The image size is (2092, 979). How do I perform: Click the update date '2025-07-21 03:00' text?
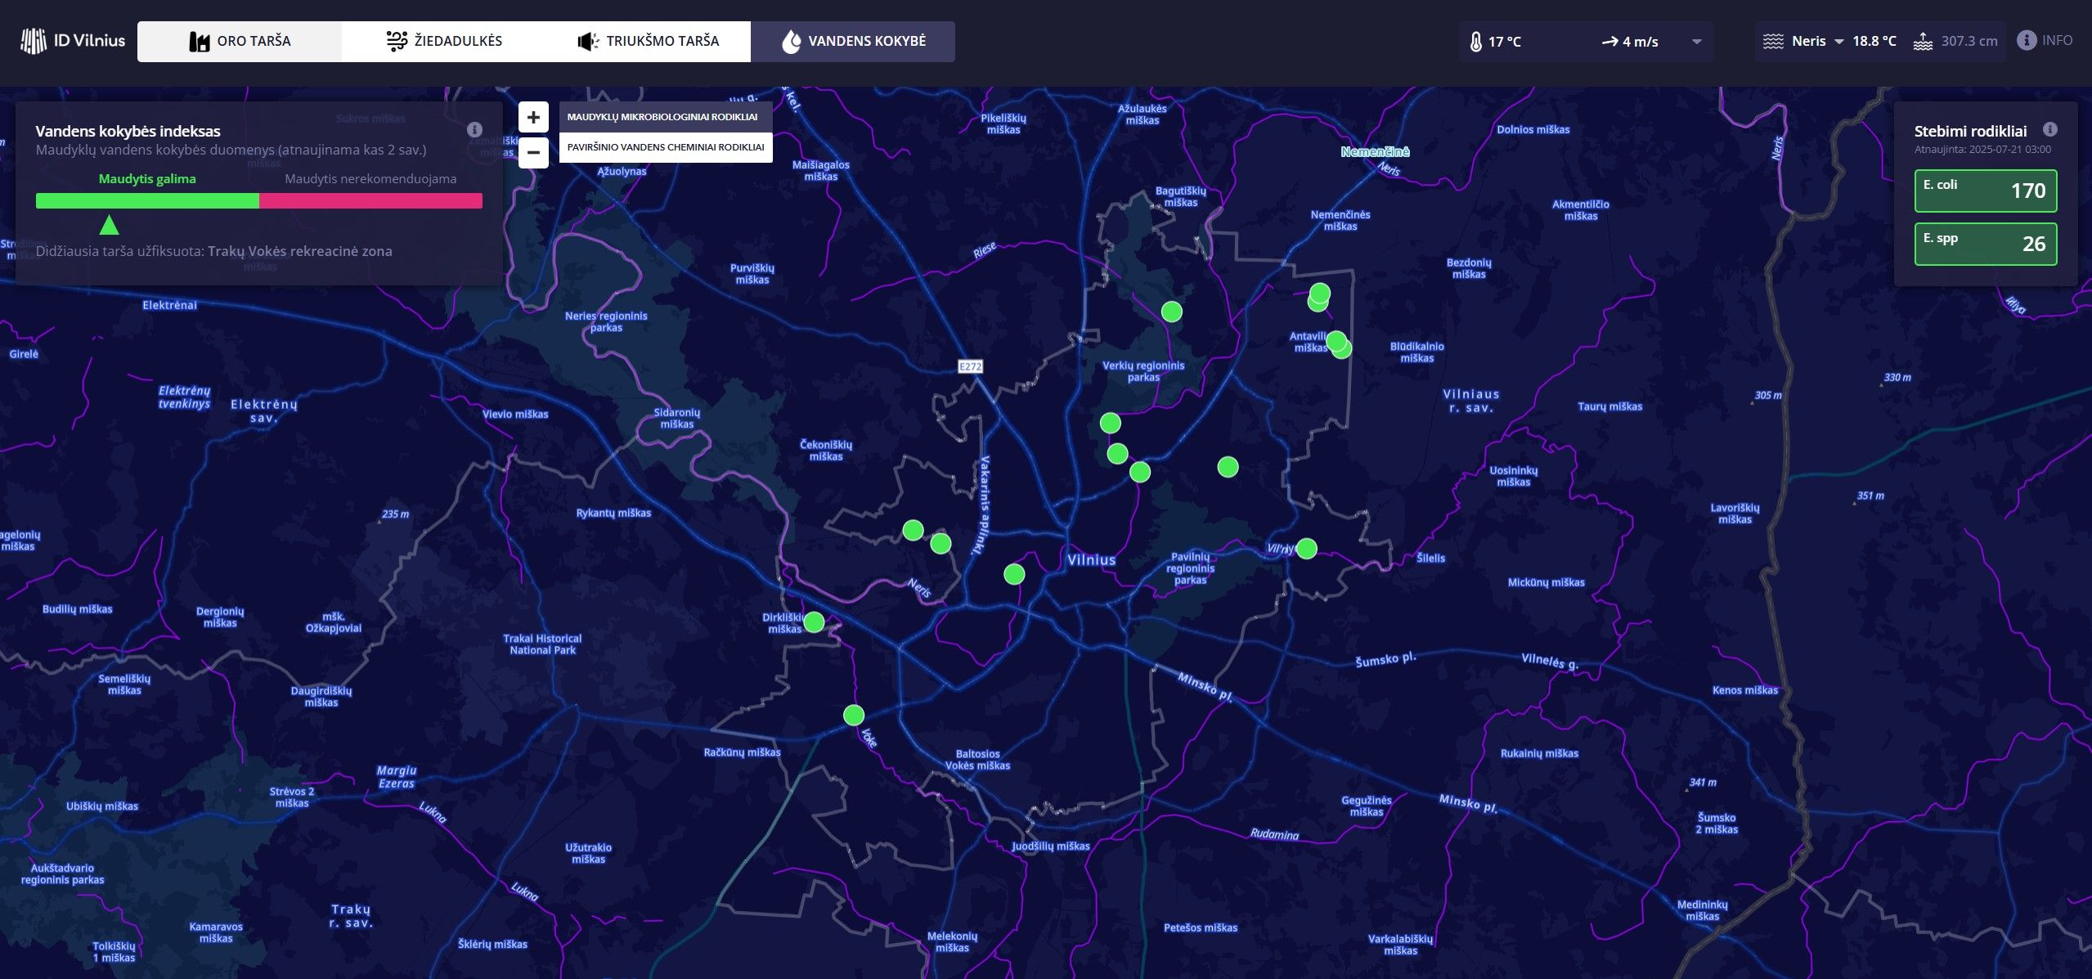[2009, 150]
